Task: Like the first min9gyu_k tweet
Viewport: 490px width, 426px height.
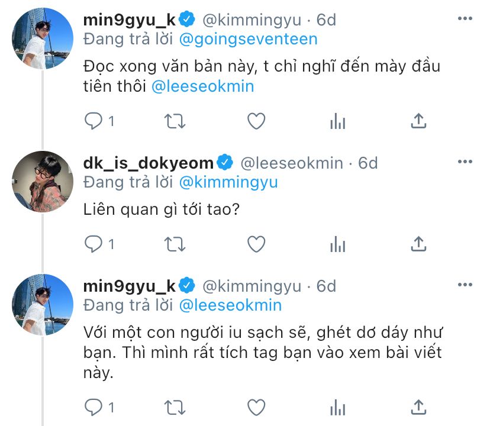Action: [x=256, y=121]
